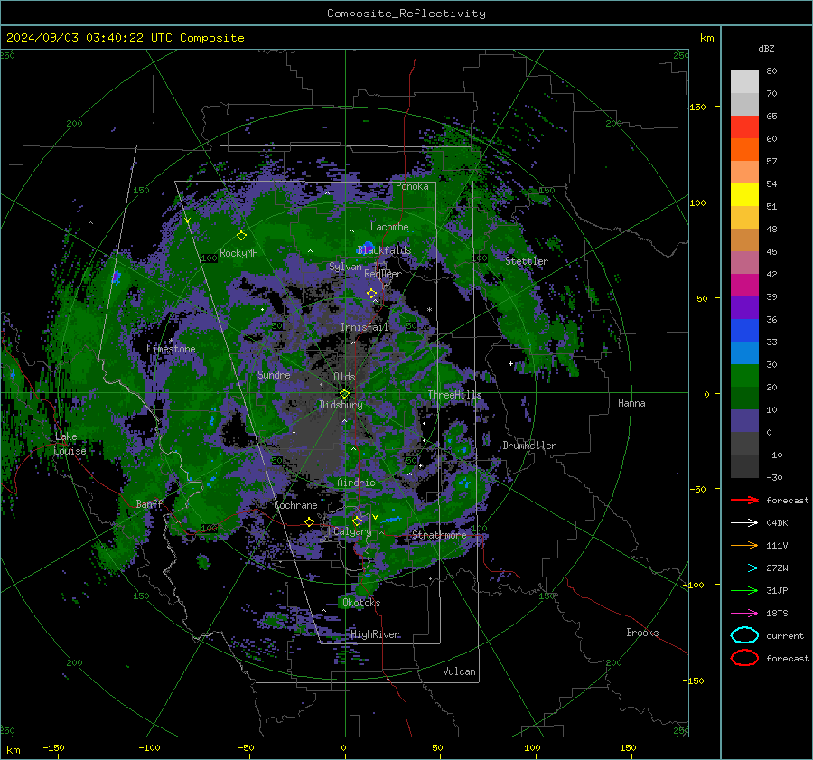Click the Drumheller city label

(x=529, y=446)
